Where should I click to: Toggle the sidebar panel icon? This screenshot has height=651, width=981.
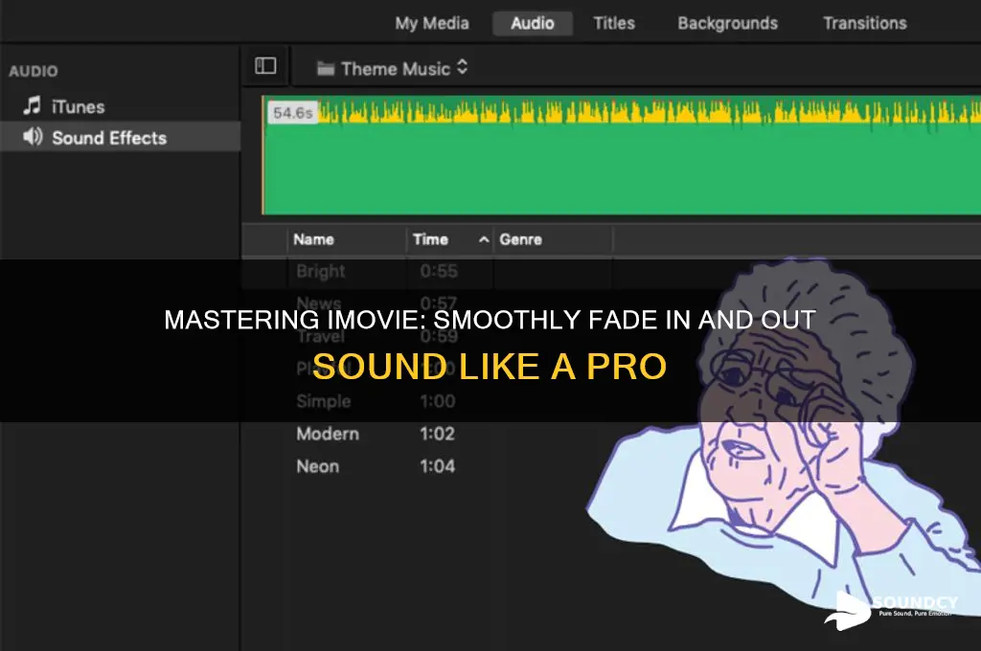pos(265,66)
